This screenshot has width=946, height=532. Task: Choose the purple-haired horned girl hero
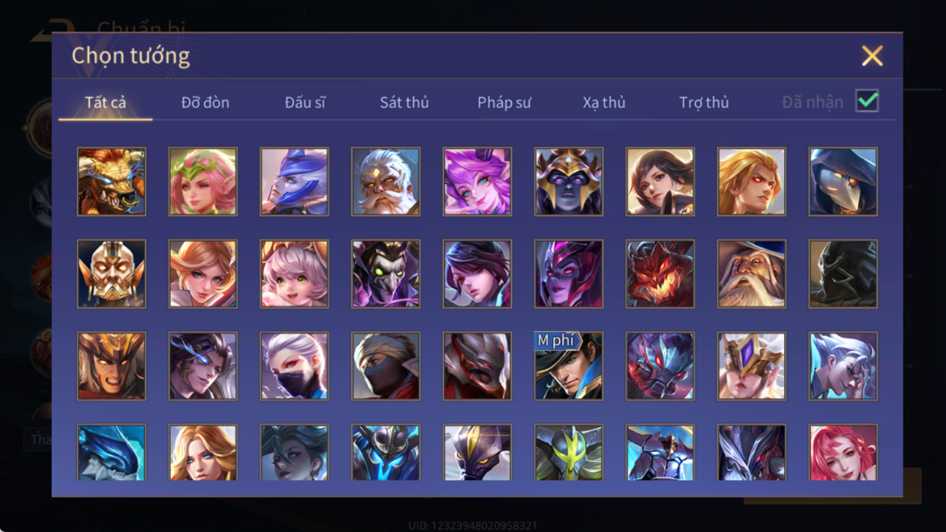tap(477, 182)
